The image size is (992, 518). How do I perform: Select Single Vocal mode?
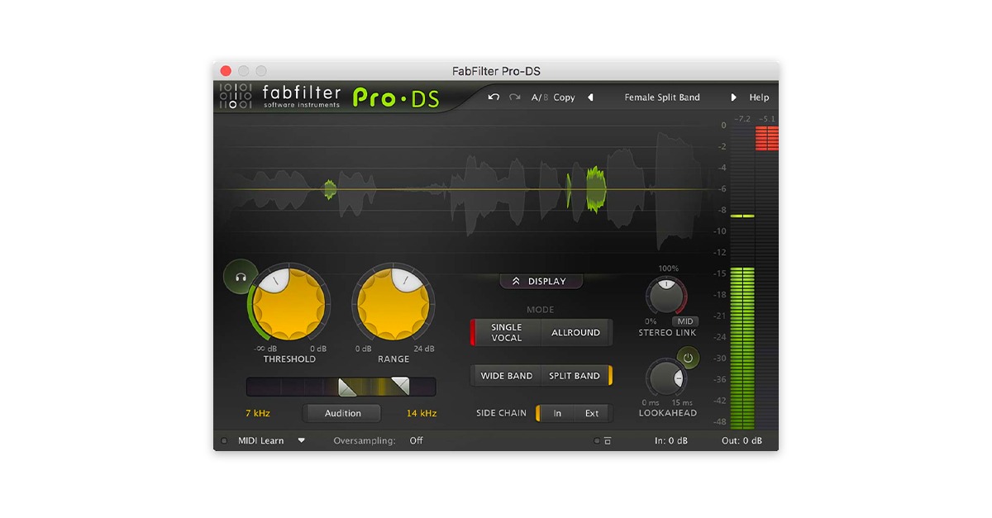click(x=506, y=333)
